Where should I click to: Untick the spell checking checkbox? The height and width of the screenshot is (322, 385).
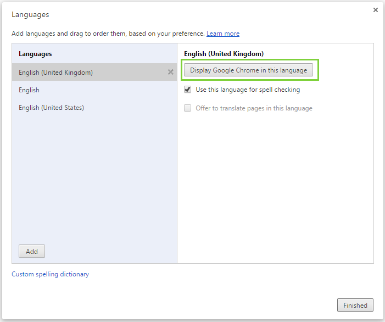click(188, 90)
